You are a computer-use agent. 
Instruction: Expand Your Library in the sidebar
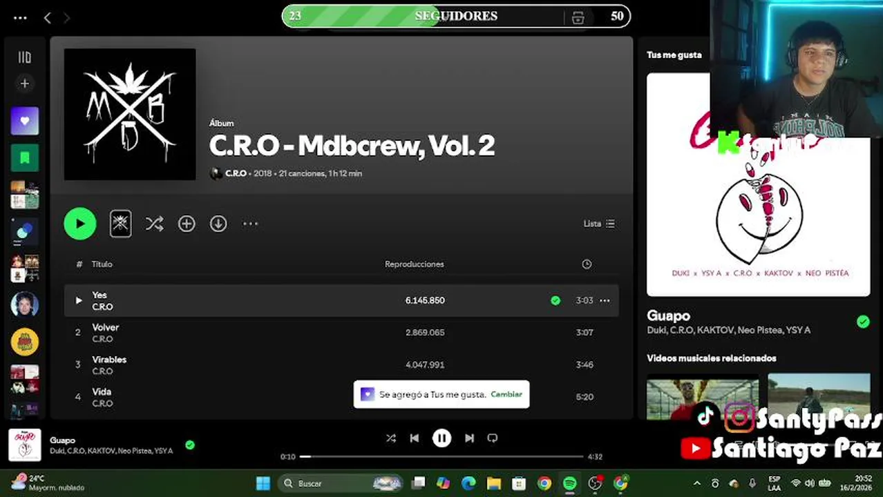(x=25, y=57)
